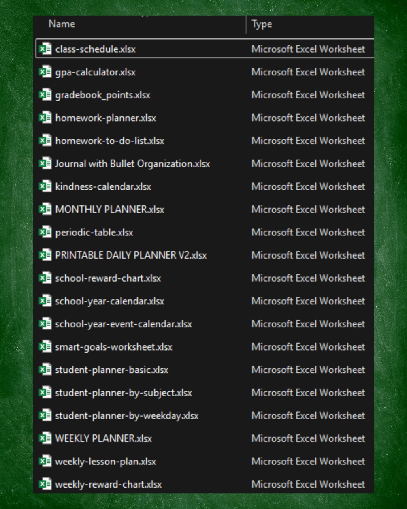
Task: Click the Excel icon beside WEEKLY PLANNER.xlsx
Action: point(45,438)
